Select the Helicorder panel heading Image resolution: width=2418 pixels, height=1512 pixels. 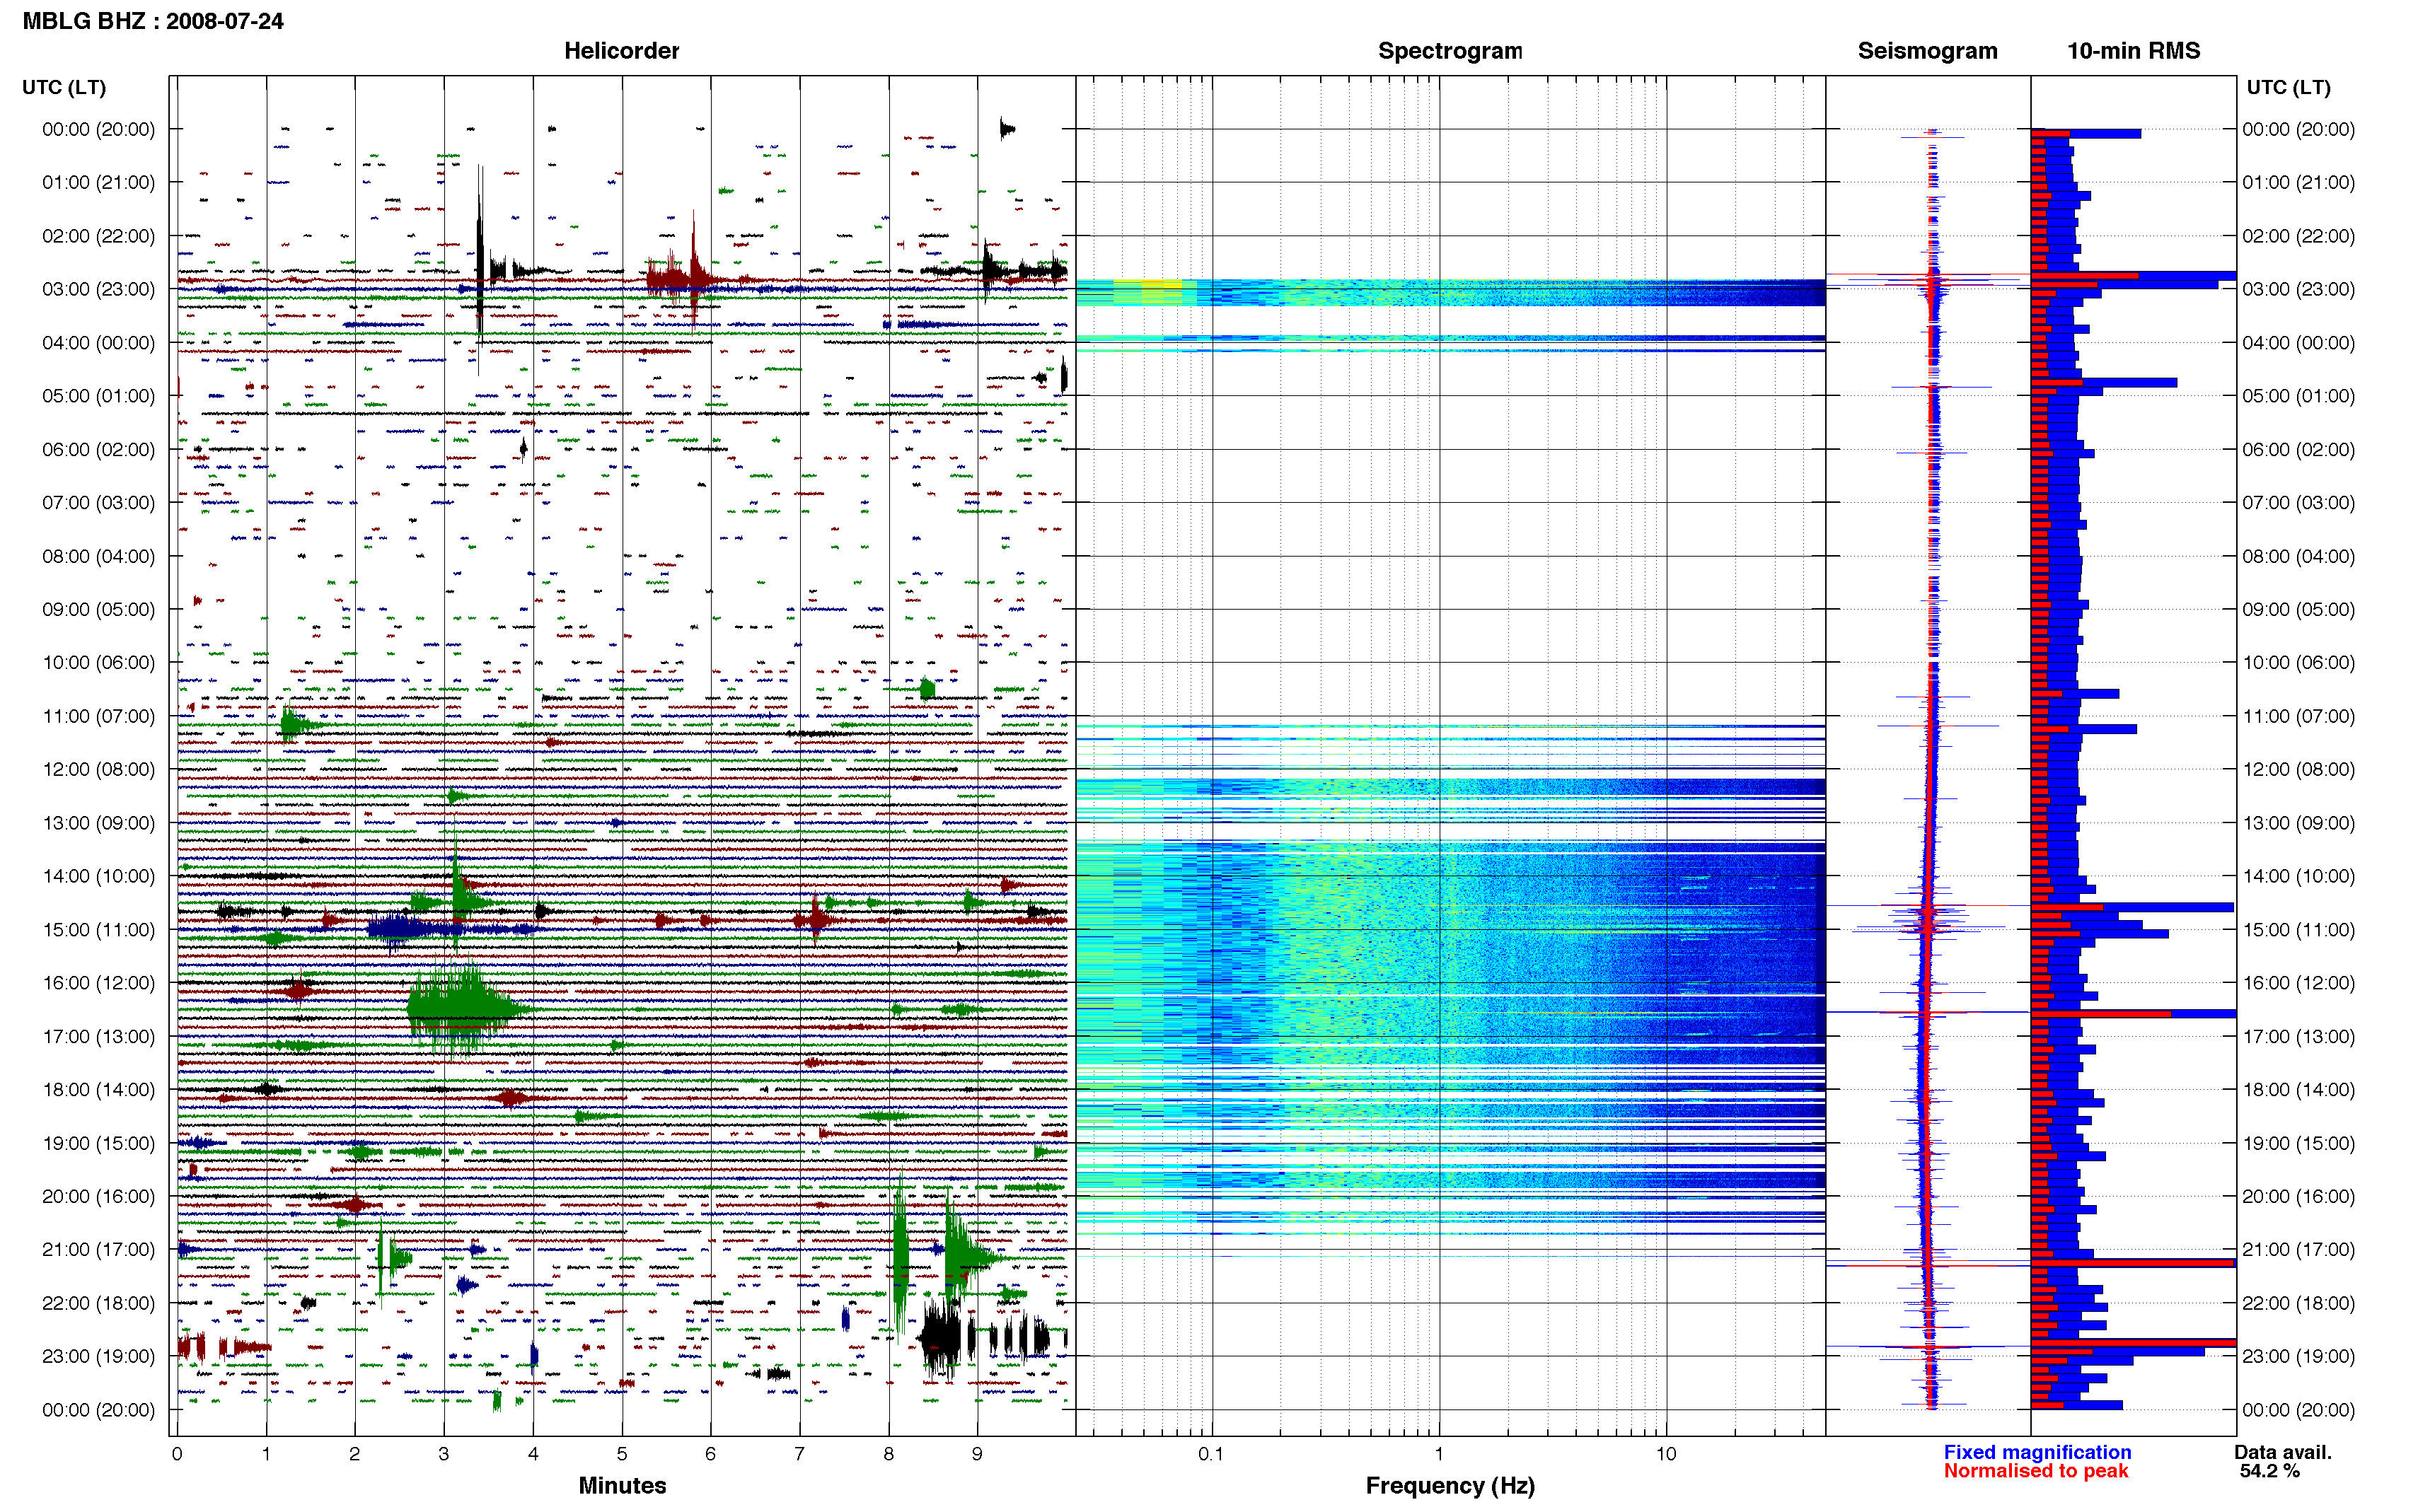(621, 51)
